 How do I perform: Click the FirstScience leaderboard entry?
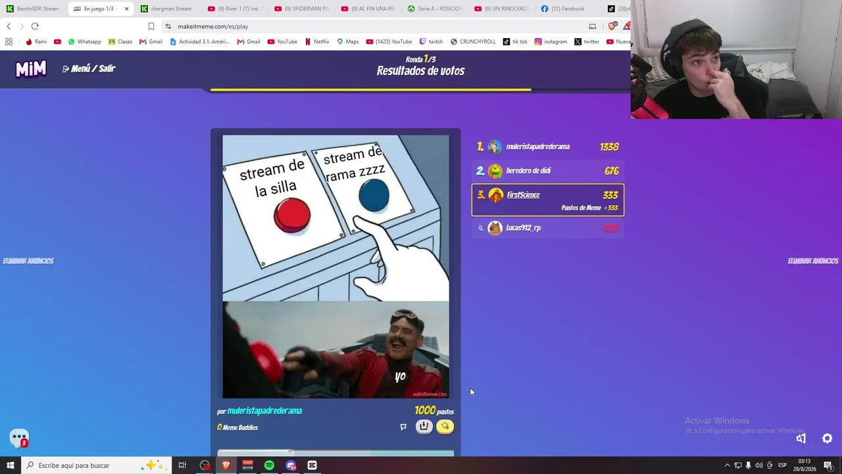(548, 200)
